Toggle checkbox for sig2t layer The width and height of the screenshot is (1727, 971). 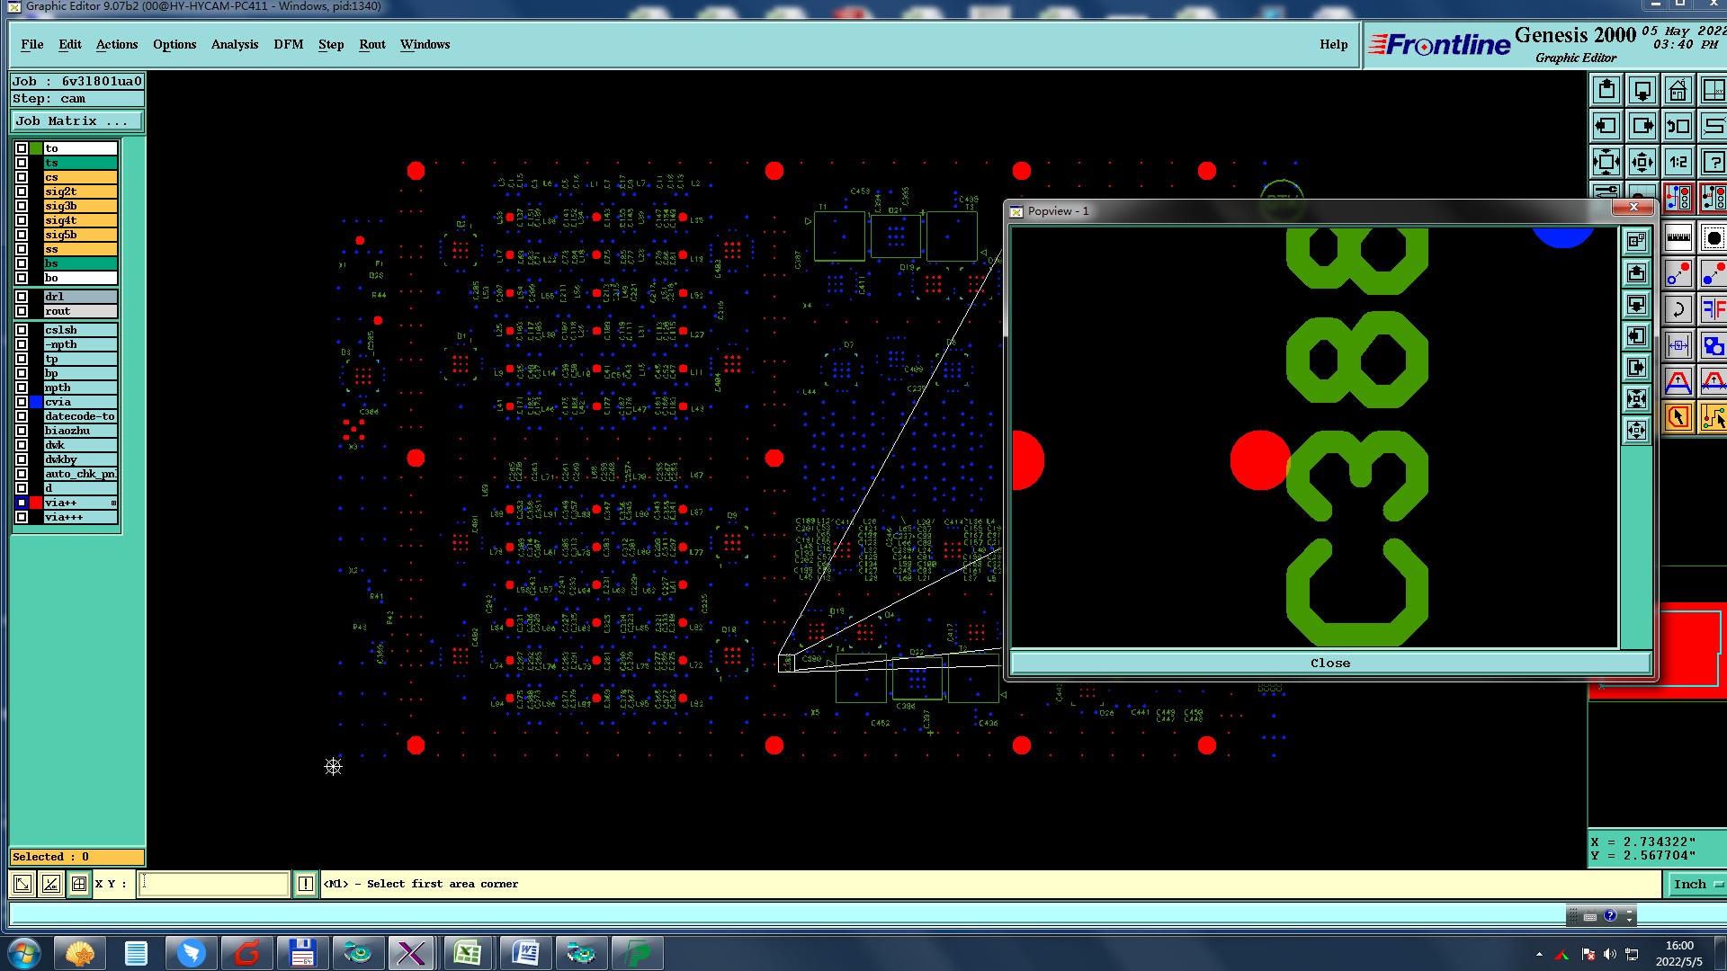point(22,192)
